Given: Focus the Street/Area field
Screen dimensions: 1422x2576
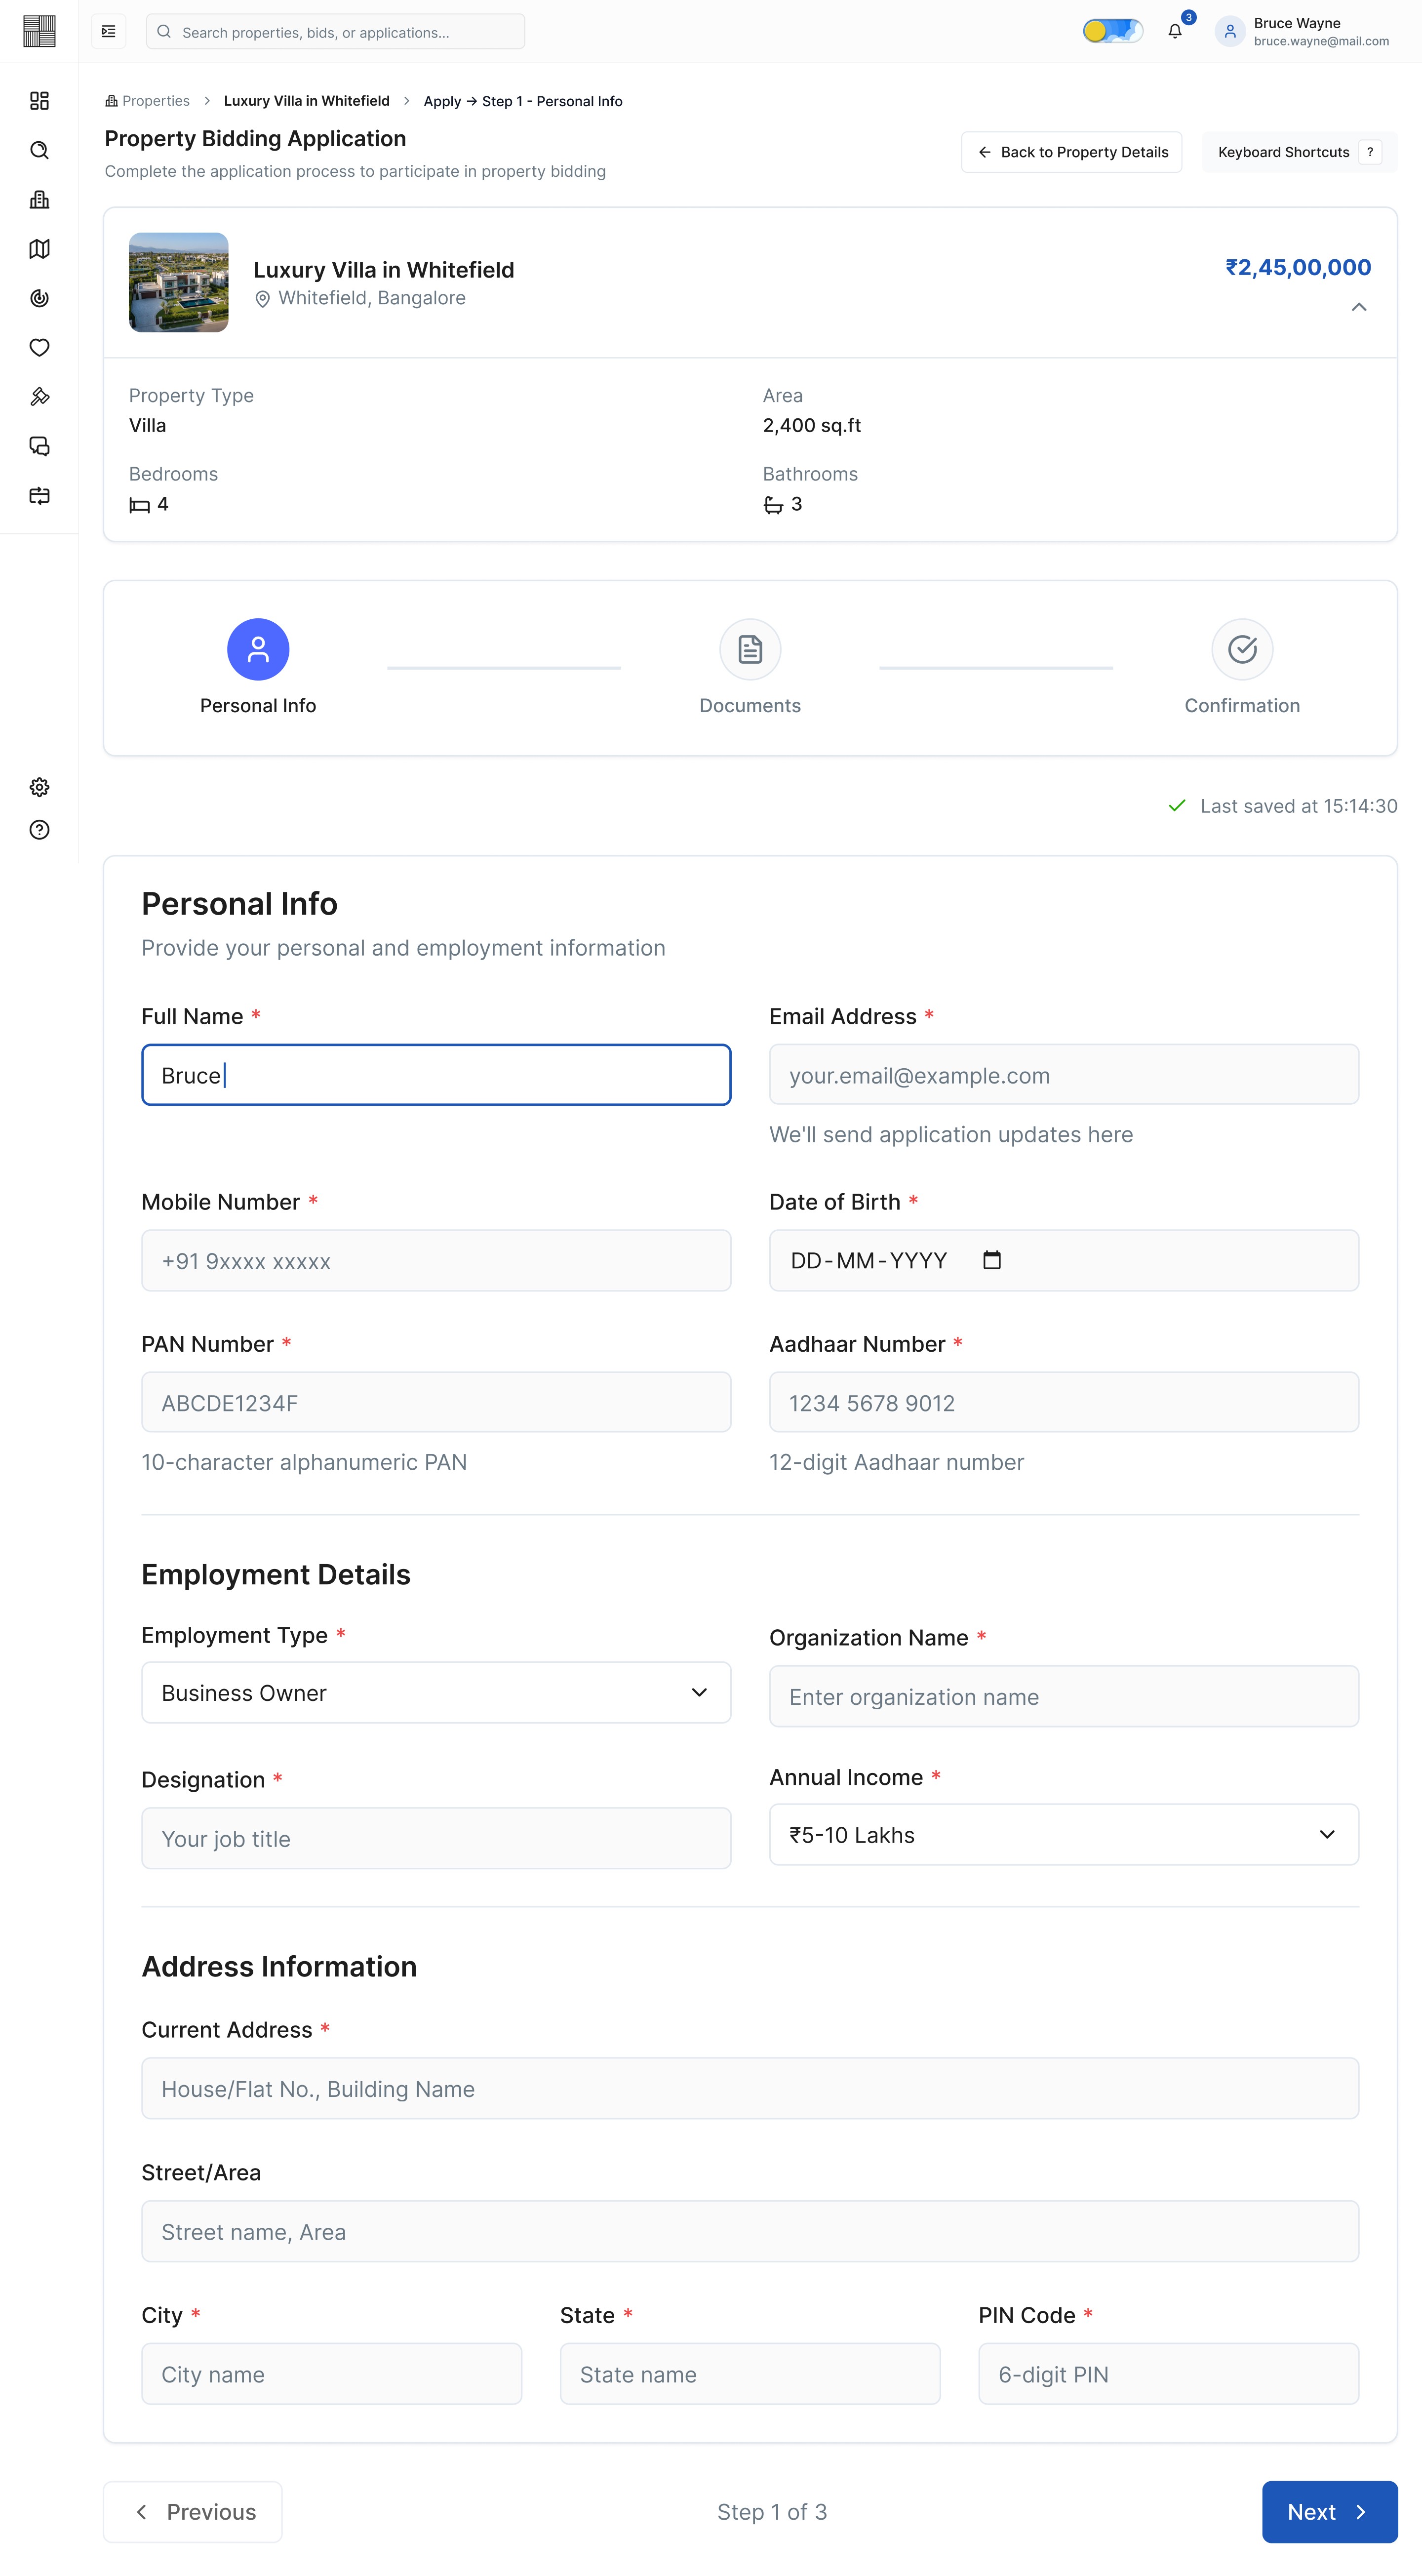Looking at the screenshot, I should coord(750,2231).
